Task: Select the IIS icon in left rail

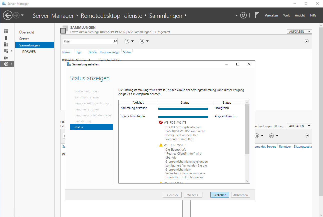Action: click(6, 58)
